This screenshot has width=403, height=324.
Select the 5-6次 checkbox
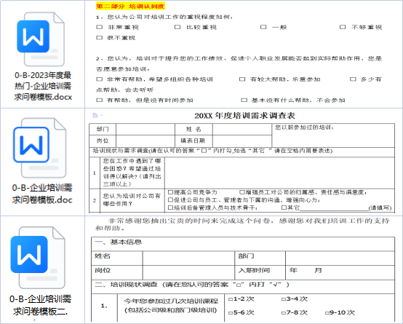tap(231, 313)
